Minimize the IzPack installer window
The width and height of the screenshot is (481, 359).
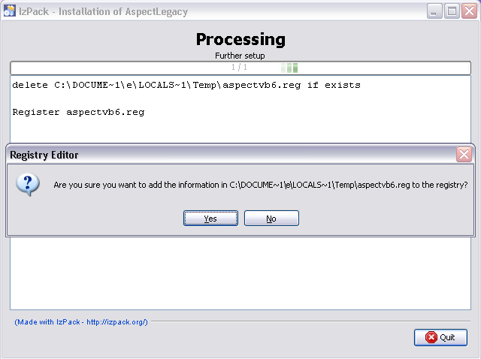[x=434, y=11]
